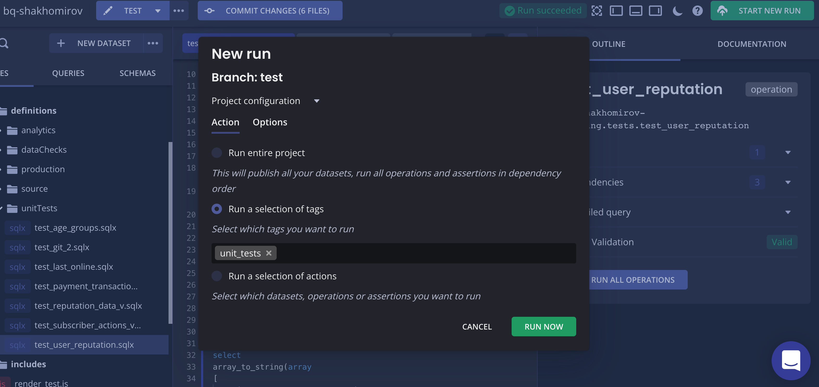Expand the compiled query dropdown
This screenshot has width=819, height=387.
click(788, 212)
